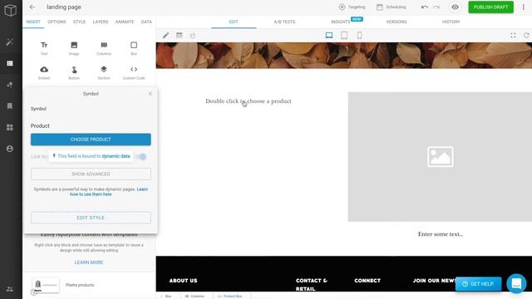Open Targeting settings
This screenshot has width=532, height=299.
coord(352,7)
